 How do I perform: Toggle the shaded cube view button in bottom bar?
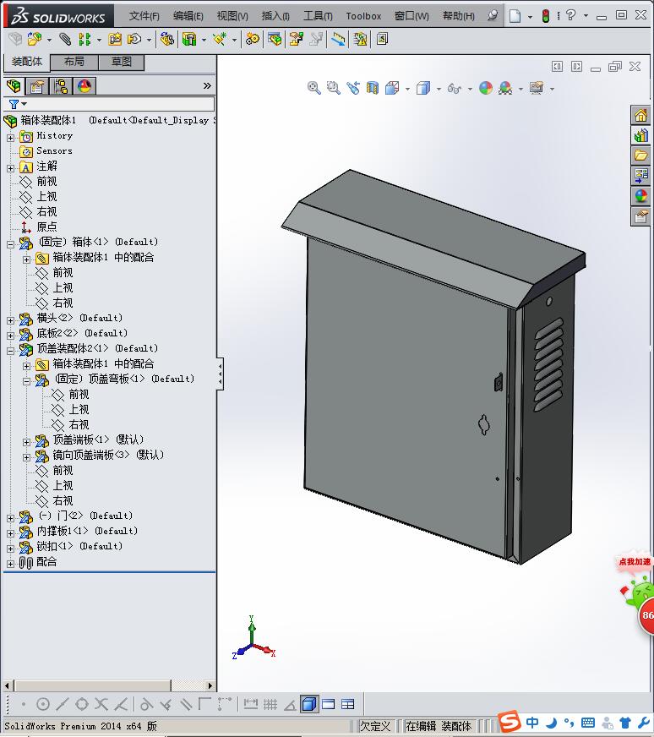pos(309,704)
